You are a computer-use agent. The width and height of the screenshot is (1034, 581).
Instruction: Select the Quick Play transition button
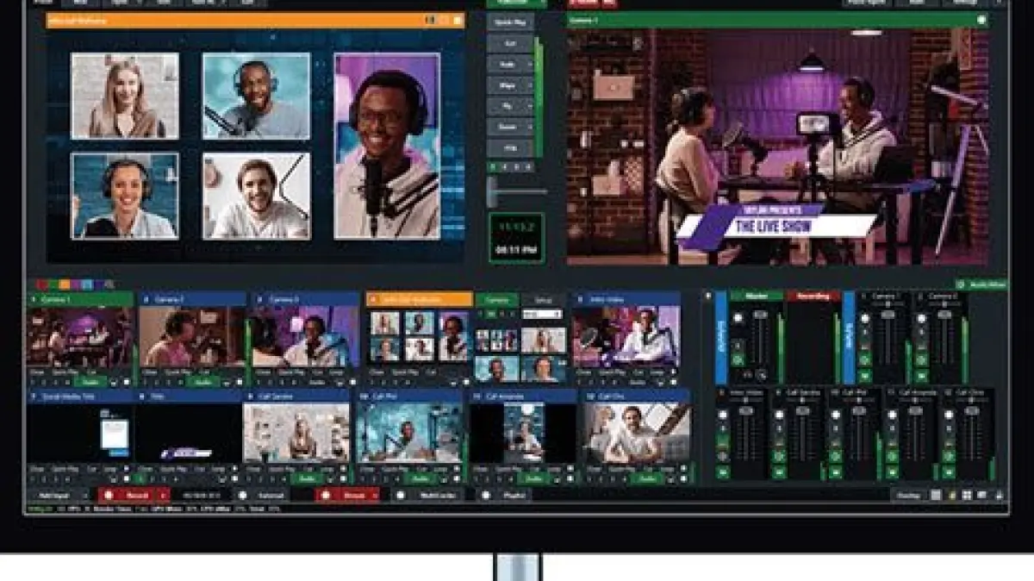click(x=510, y=21)
